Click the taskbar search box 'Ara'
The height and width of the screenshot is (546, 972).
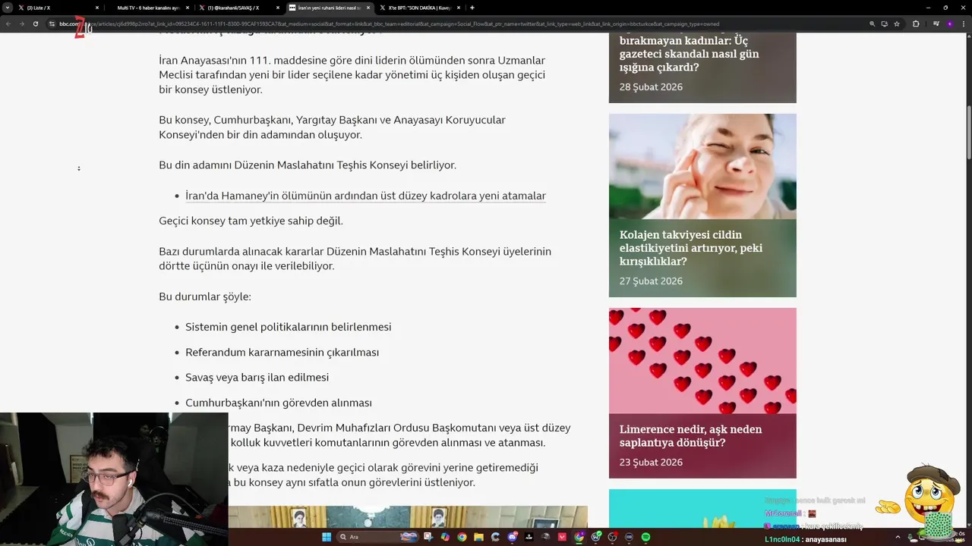pos(377,537)
